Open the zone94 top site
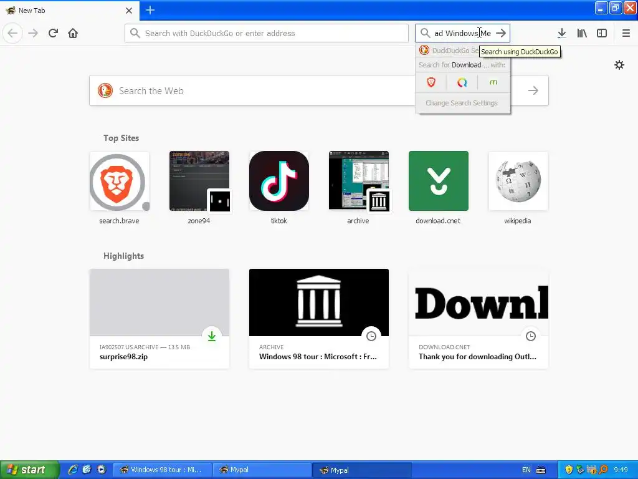The width and height of the screenshot is (638, 479). click(x=199, y=188)
